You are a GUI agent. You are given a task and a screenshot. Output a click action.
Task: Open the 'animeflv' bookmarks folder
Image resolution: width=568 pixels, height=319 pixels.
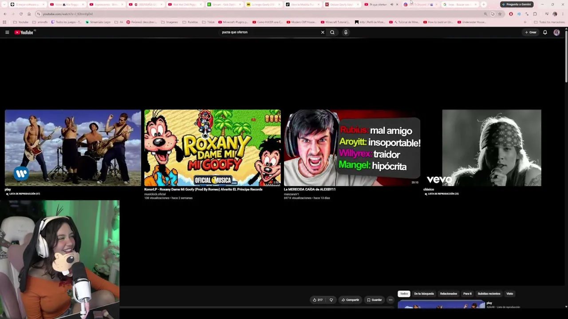point(40,22)
